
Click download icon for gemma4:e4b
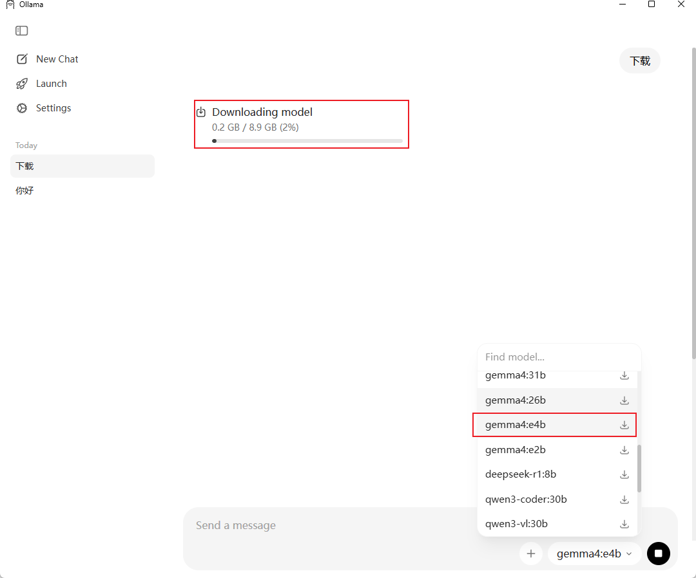(624, 425)
